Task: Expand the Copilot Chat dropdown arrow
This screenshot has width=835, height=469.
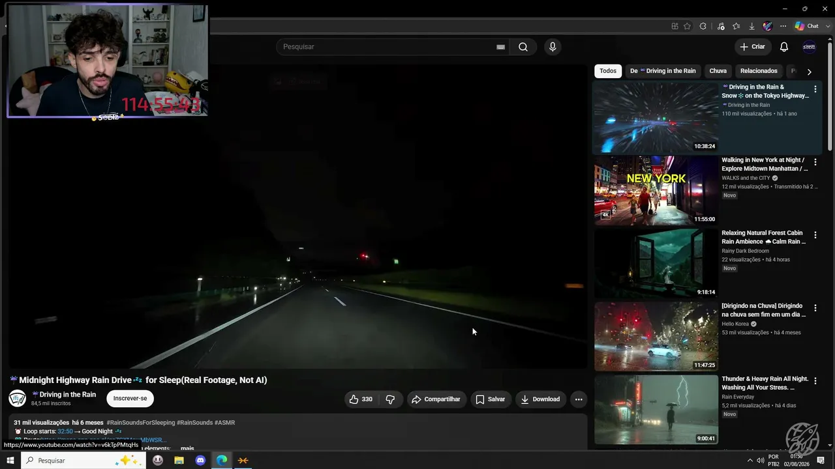Action: pos(828,26)
